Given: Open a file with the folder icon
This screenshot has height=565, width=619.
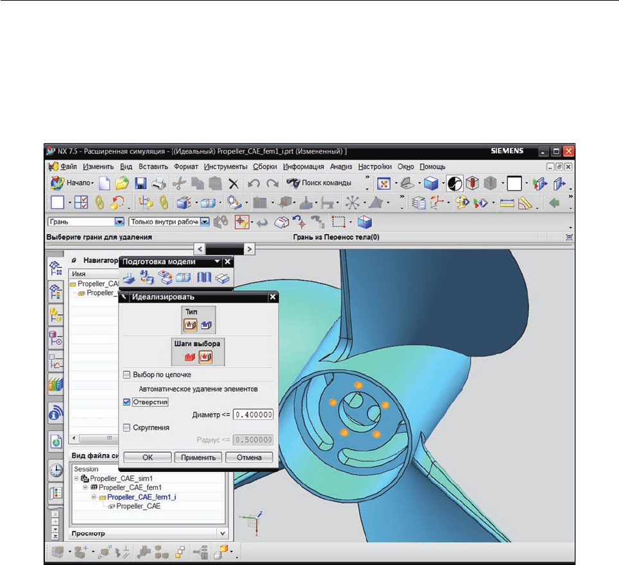Looking at the screenshot, I should tap(122, 183).
